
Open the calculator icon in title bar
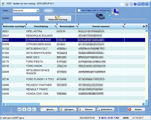(x=127, y=4)
